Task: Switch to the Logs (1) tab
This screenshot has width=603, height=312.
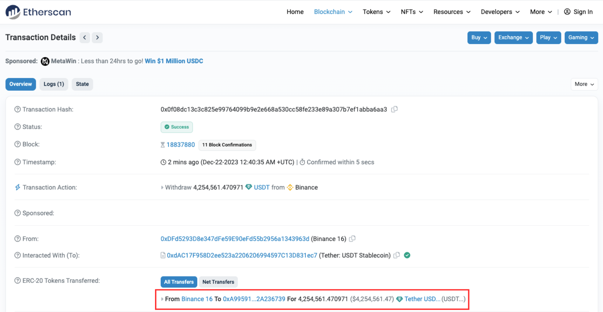Action: pyautogui.click(x=54, y=84)
